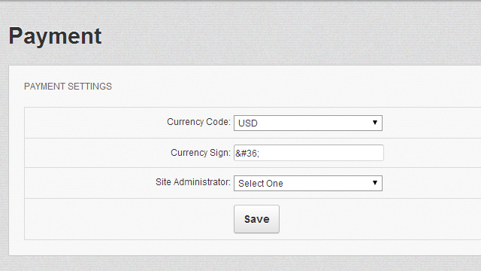Focus the Currency Sign input field
The width and height of the screenshot is (481, 271).
tap(309, 153)
